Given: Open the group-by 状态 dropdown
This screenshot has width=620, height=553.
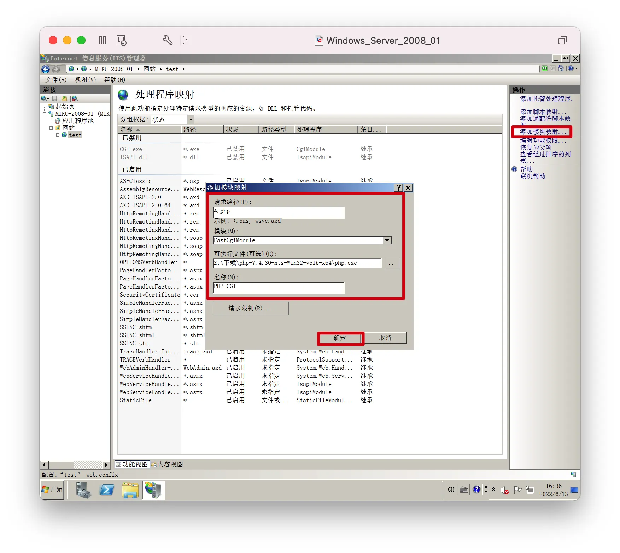Looking at the screenshot, I should (190, 119).
